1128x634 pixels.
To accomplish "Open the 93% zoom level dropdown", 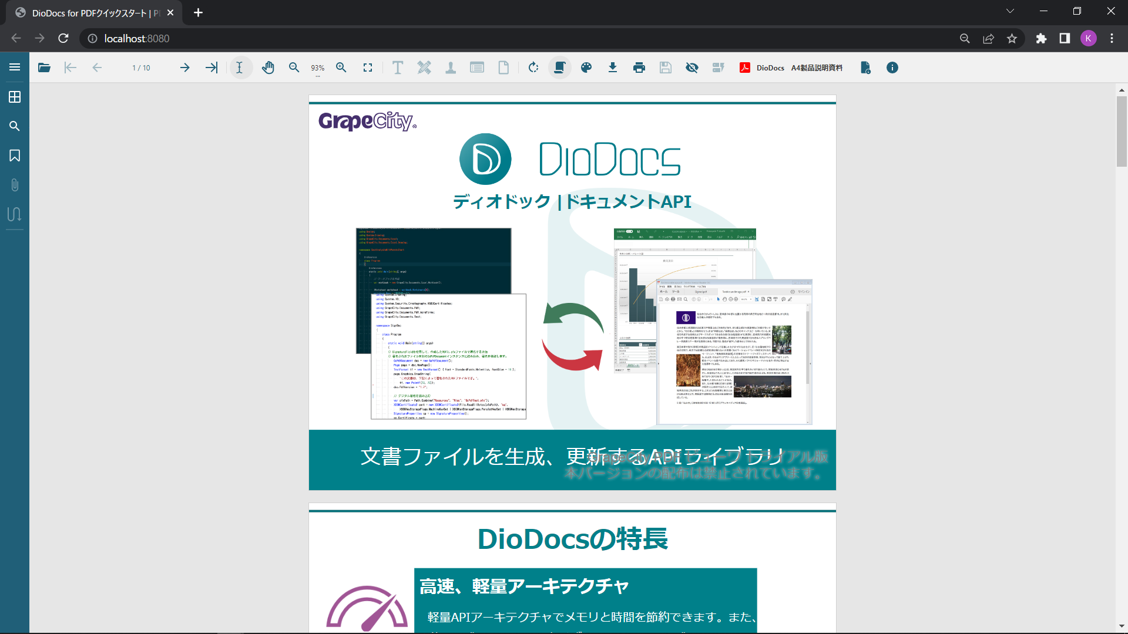I will click(x=318, y=68).
